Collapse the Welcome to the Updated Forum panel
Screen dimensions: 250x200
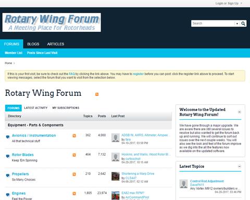click(x=240, y=112)
